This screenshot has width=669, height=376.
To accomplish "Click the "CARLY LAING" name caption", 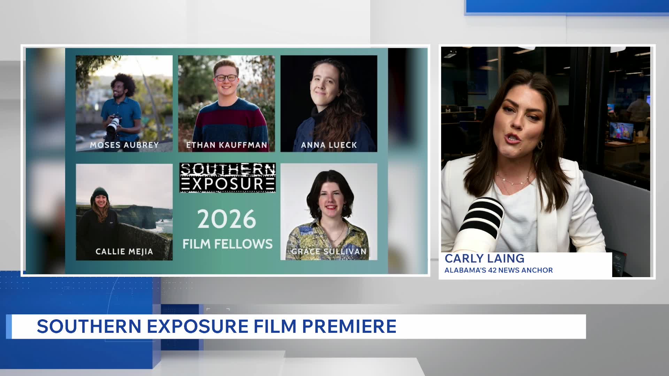I will 484,258.
